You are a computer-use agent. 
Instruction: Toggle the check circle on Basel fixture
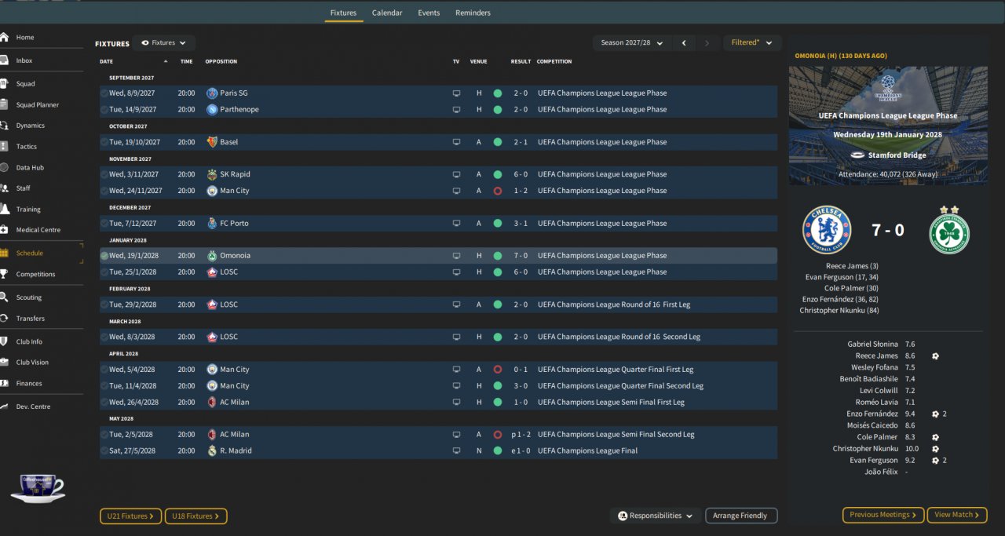point(104,142)
